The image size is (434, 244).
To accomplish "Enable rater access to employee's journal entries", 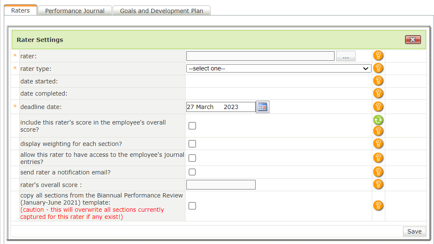I will (x=192, y=158).
